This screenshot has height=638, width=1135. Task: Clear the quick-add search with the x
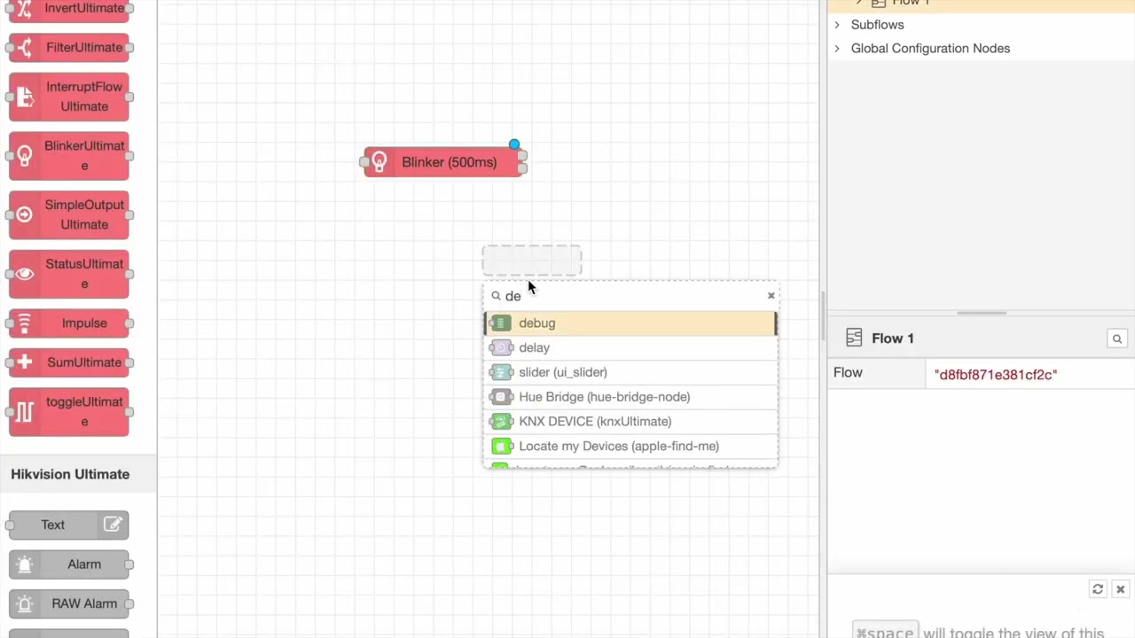tap(771, 296)
